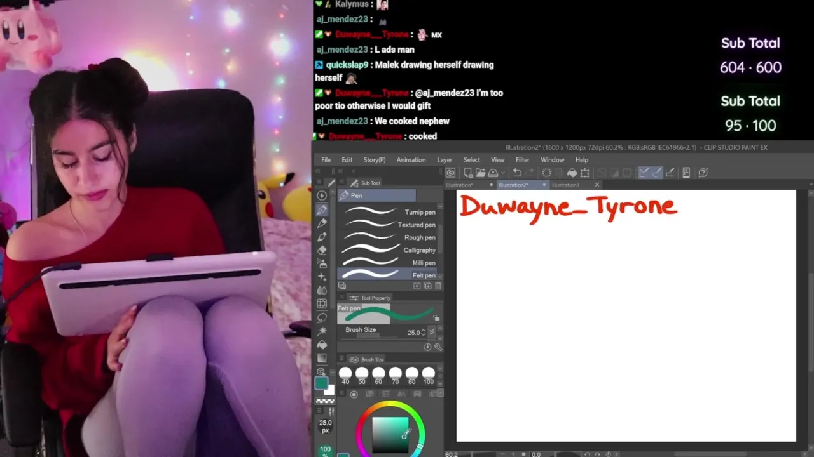Toggle snap to ruler in command bar
The width and height of the screenshot is (814, 457).
click(x=644, y=173)
